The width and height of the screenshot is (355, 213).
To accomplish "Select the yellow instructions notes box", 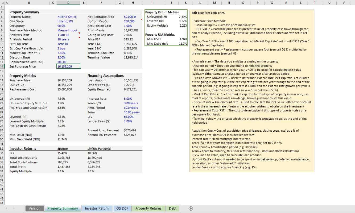I will (x=251, y=91).
